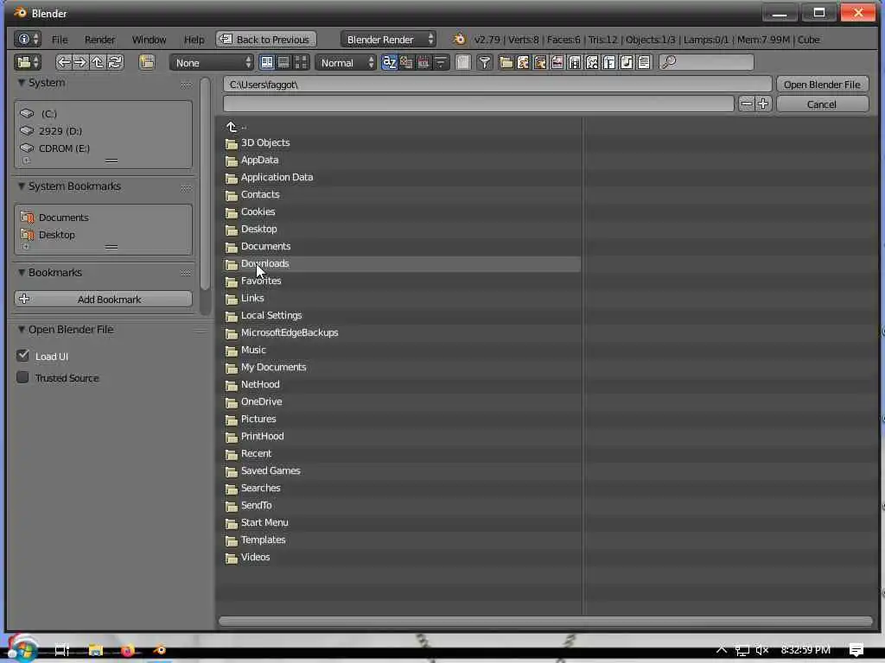
Task: Select the 2929 (D:) drive
Action: click(104, 131)
